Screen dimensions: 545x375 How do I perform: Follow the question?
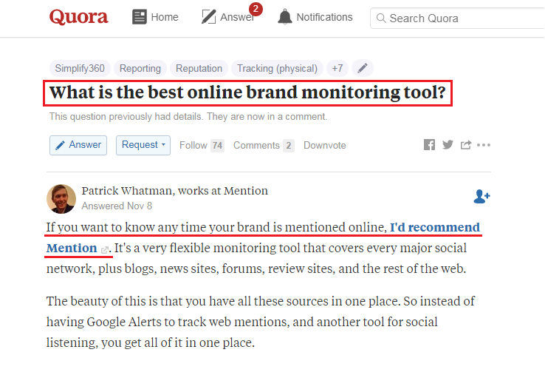193,145
